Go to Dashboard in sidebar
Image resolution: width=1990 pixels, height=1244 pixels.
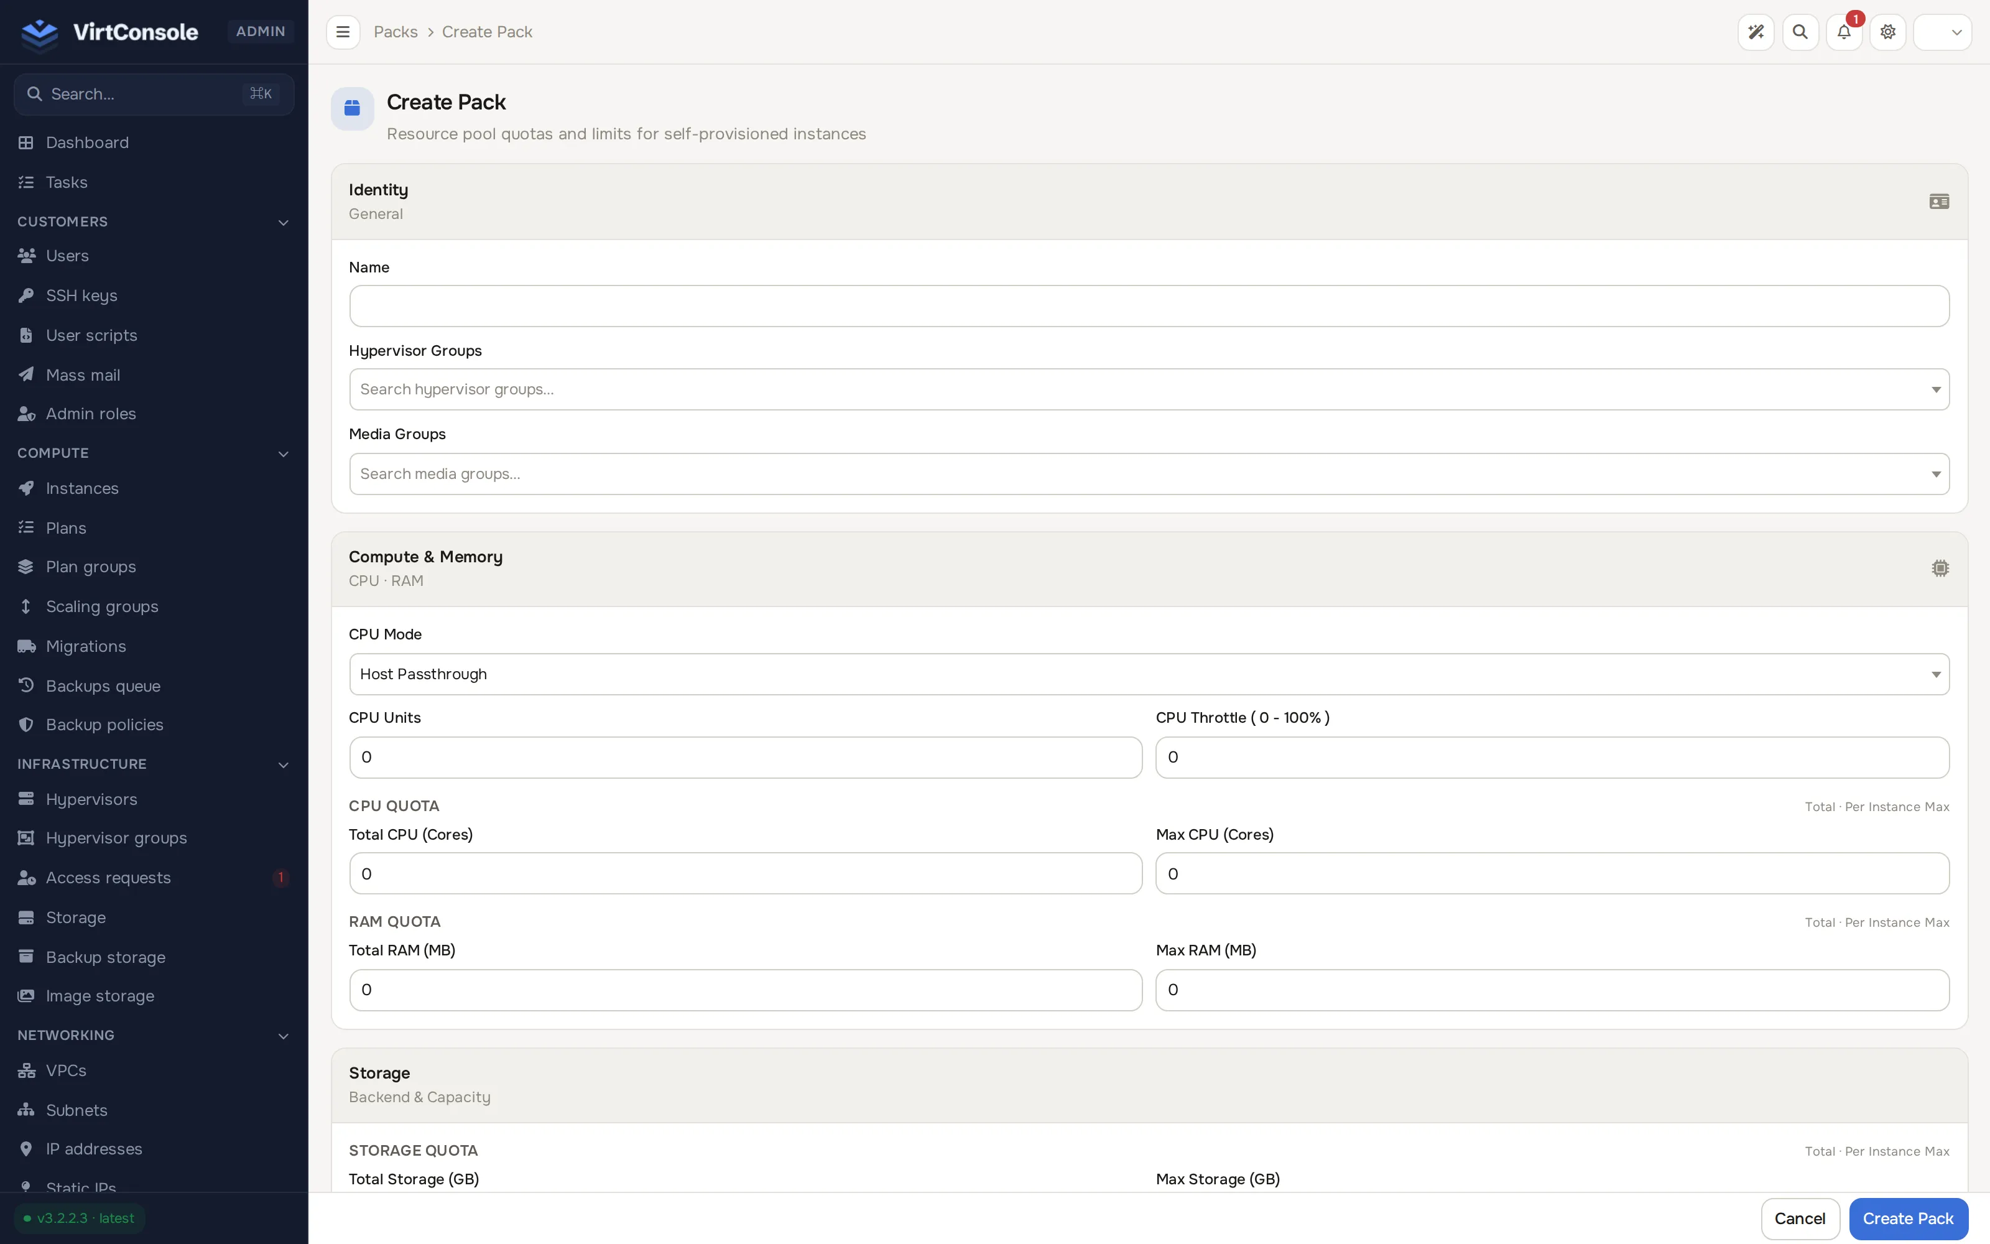tap(154, 142)
